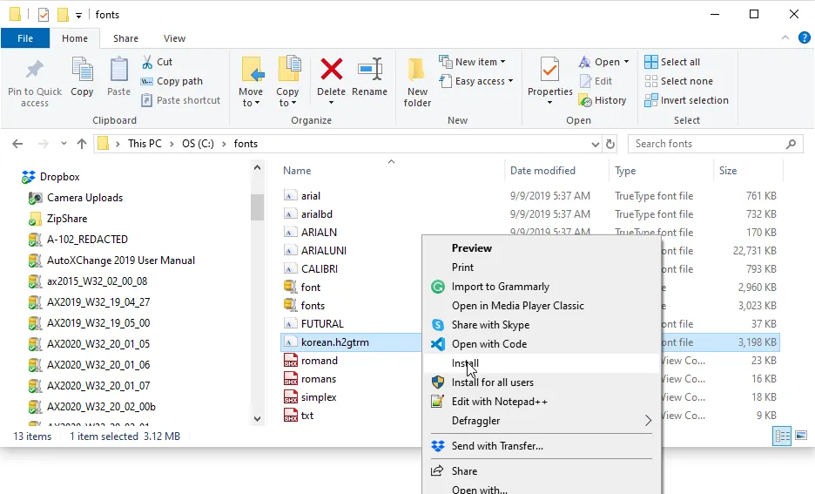
Task: Click Select all
Action: 672,62
